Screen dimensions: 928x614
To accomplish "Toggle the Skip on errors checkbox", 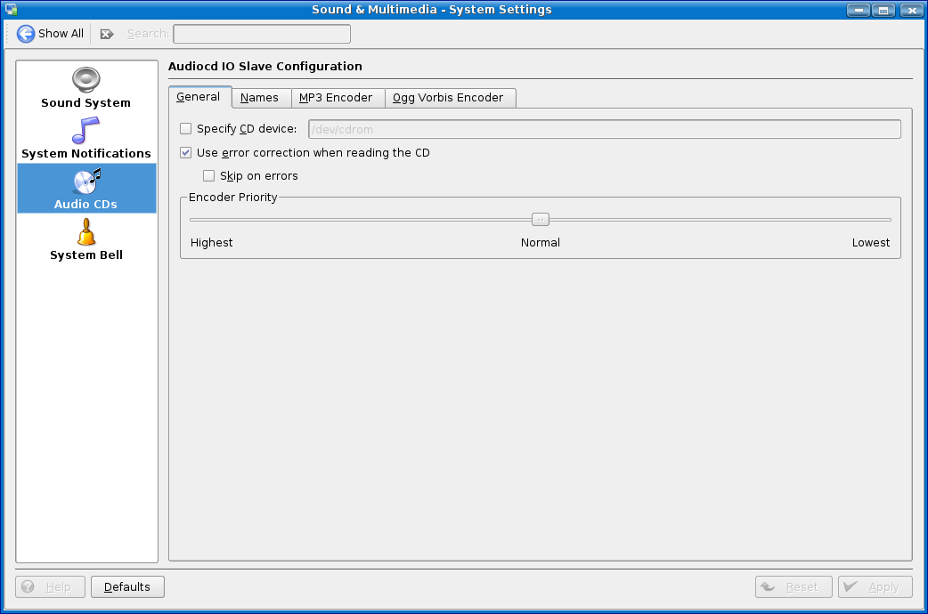I will [209, 176].
